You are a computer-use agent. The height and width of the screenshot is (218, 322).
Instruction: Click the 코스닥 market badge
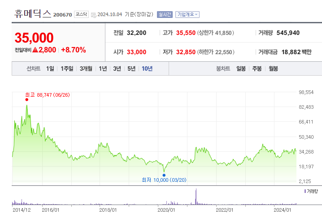coord(81,14)
